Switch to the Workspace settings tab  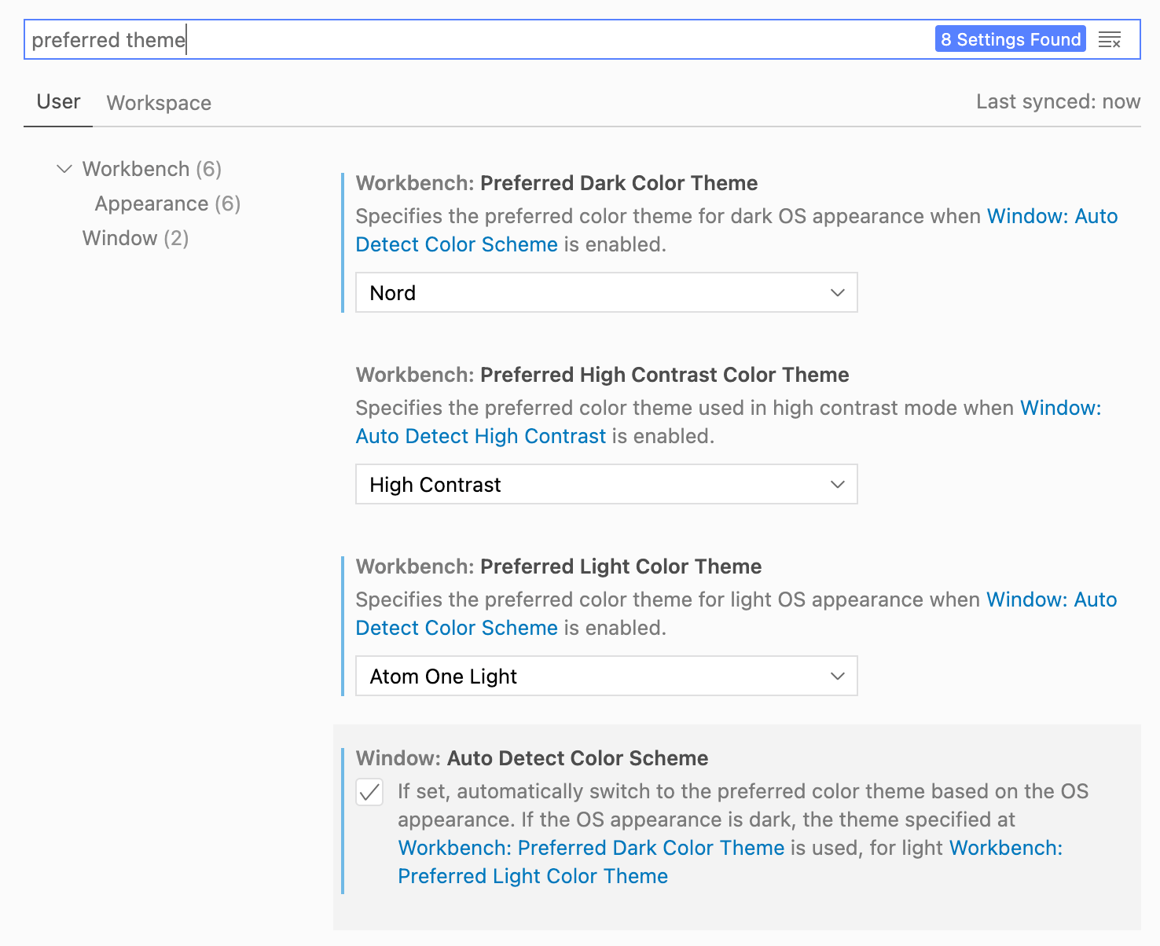click(x=159, y=103)
